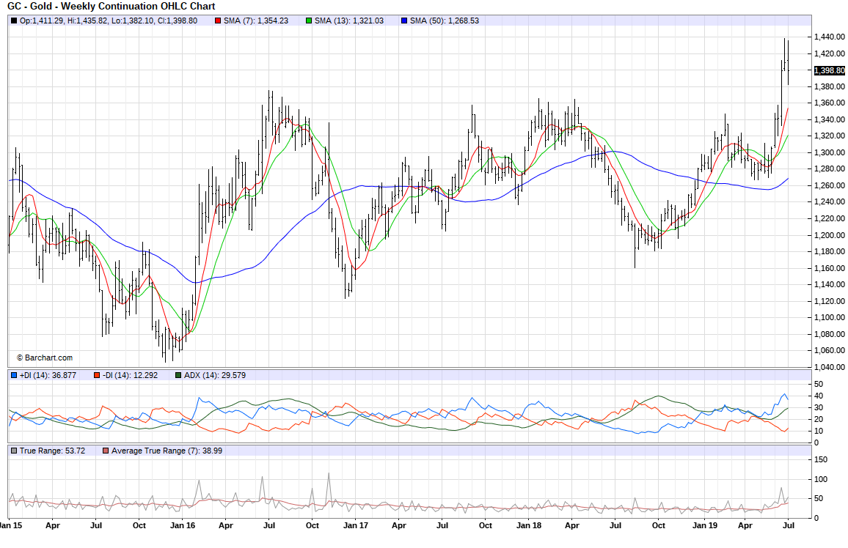Click the © Barchart.com watermark
Screen dimensions: 848x548
[x=44, y=358]
